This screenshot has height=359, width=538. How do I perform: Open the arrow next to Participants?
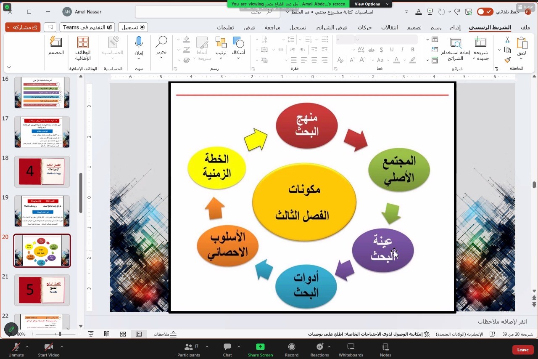pyautogui.click(x=207, y=347)
